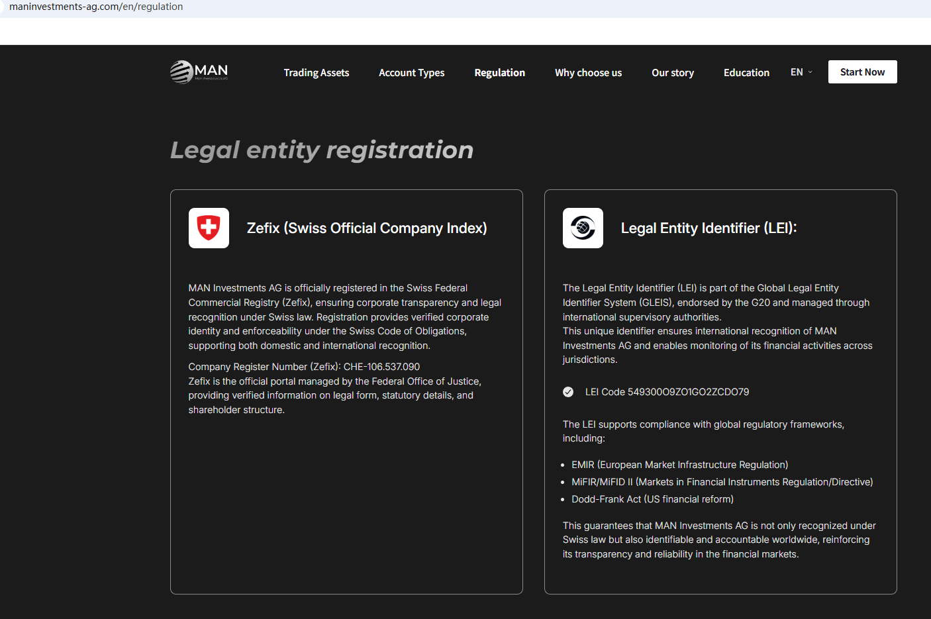Navigate to Our story

[x=672, y=73]
